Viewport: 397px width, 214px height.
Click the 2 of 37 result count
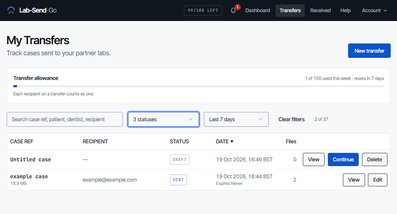[x=321, y=119]
